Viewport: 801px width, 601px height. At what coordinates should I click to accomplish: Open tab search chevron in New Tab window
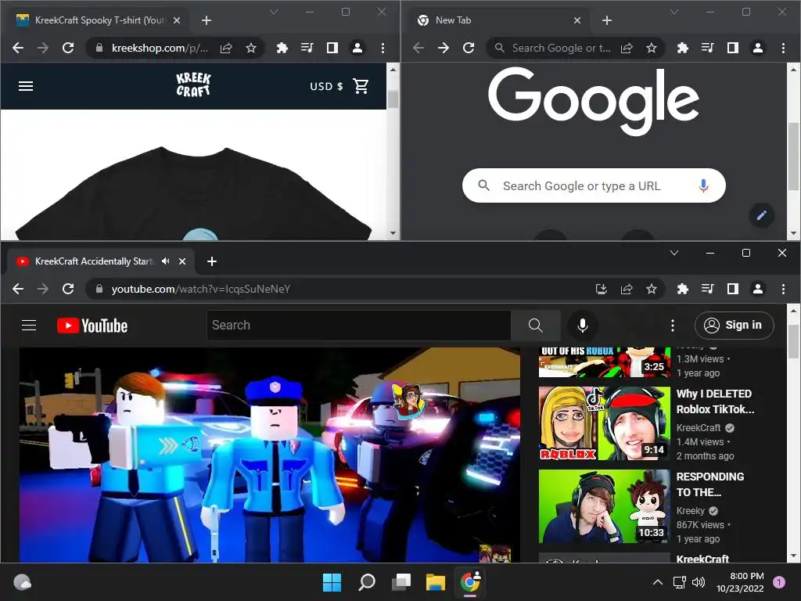coord(674,12)
